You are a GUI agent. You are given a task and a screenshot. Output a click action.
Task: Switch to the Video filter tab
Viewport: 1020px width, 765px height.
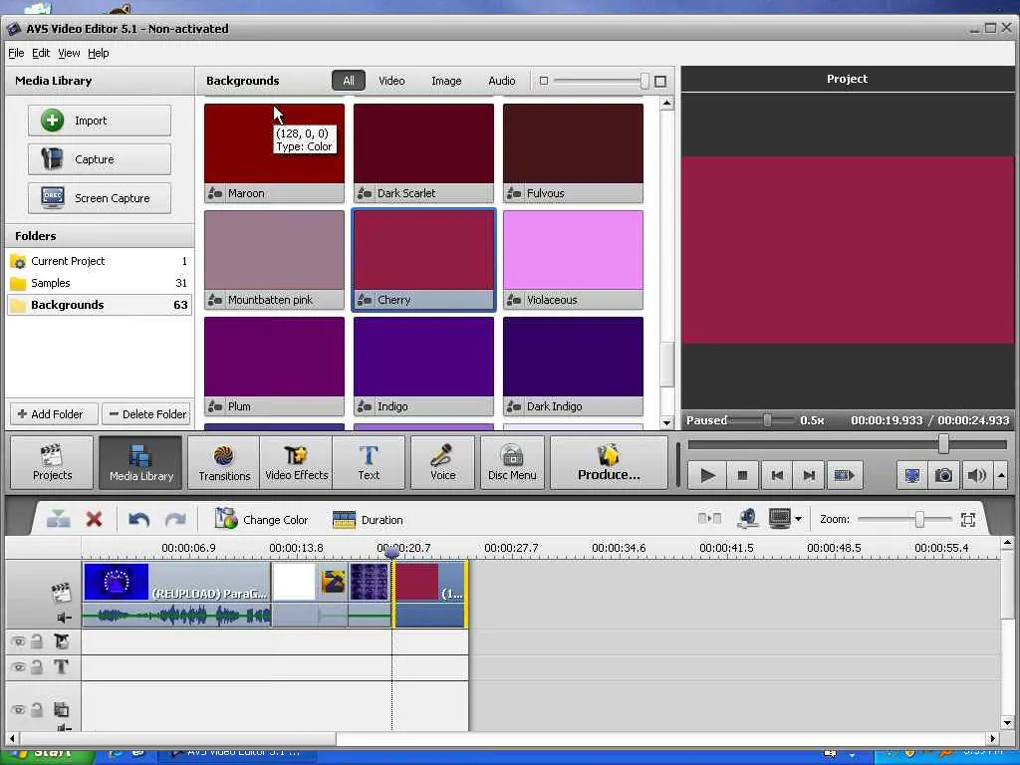[x=391, y=81]
